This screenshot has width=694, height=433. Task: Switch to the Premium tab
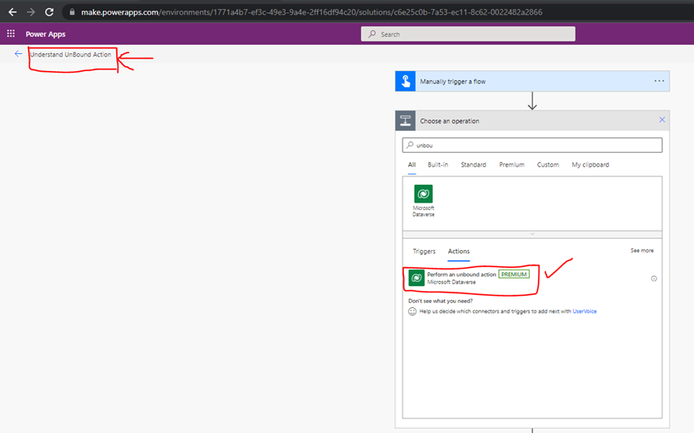[512, 165]
